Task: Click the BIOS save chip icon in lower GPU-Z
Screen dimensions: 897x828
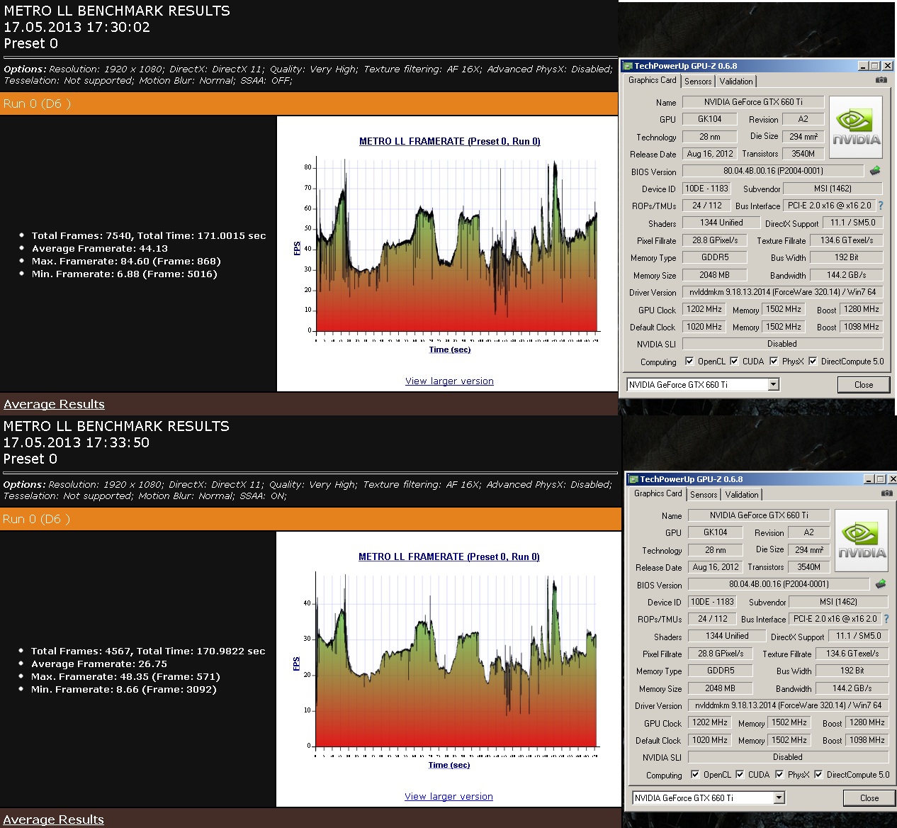Action: 881,583
